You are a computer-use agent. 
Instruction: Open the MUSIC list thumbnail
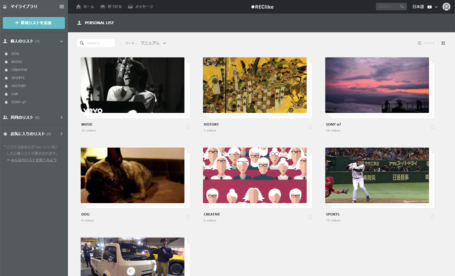coord(132,85)
